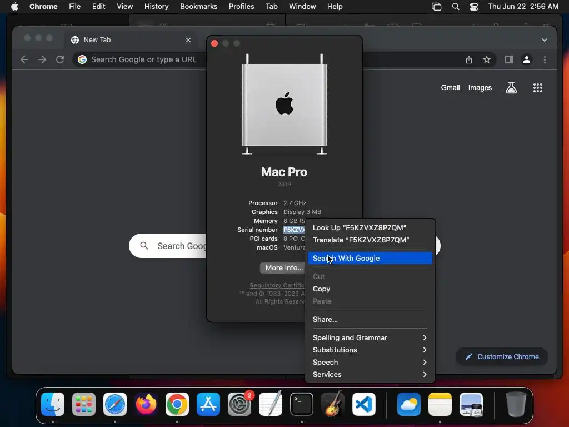
Task: Open the Chrome app menu in menu bar
Action: 43,7
